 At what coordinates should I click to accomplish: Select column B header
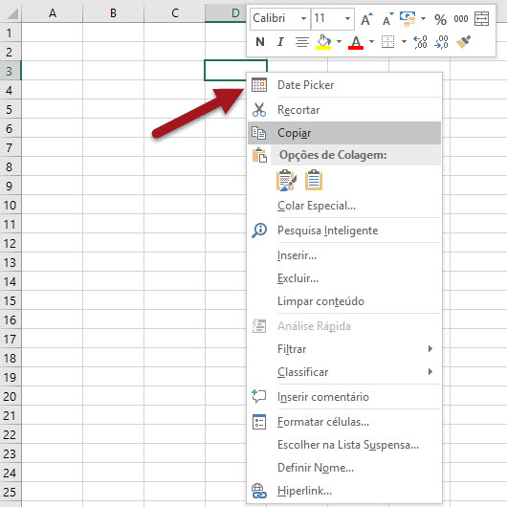113,13
